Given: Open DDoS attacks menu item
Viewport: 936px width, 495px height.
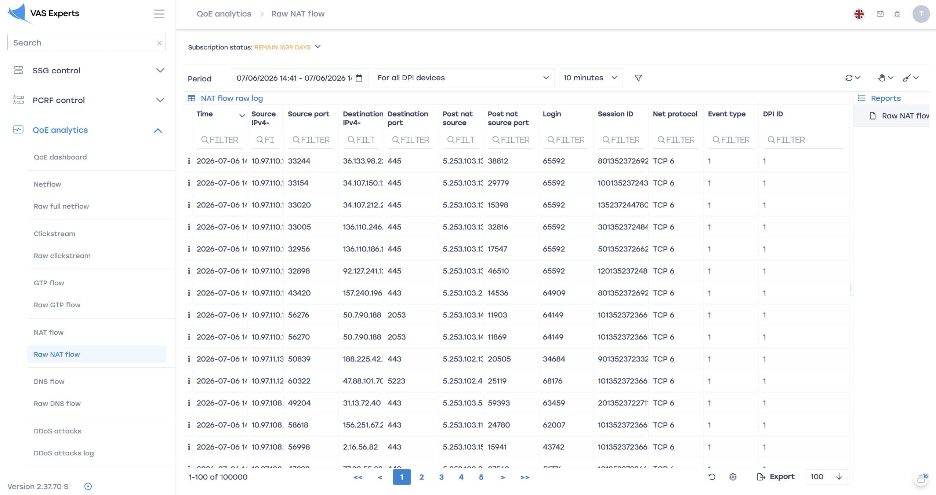Looking at the screenshot, I should coord(58,431).
